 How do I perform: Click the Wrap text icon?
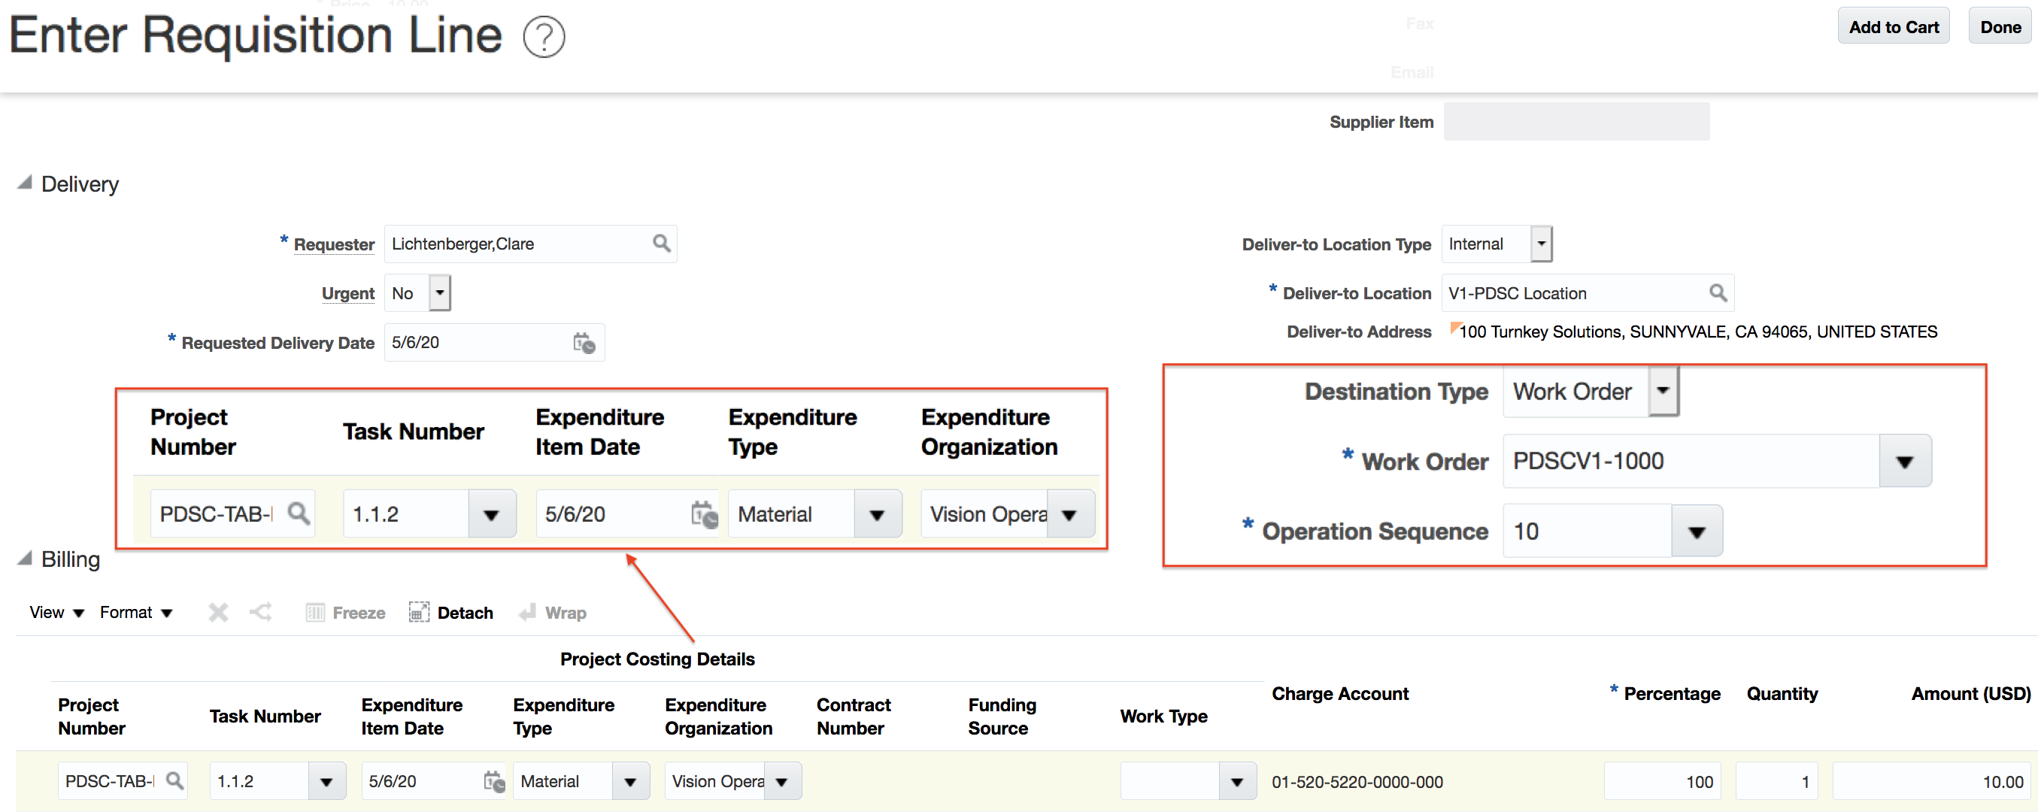[528, 612]
